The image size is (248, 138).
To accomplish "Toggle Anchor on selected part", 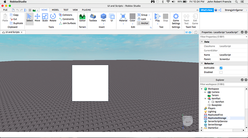I will pos(143,23).
